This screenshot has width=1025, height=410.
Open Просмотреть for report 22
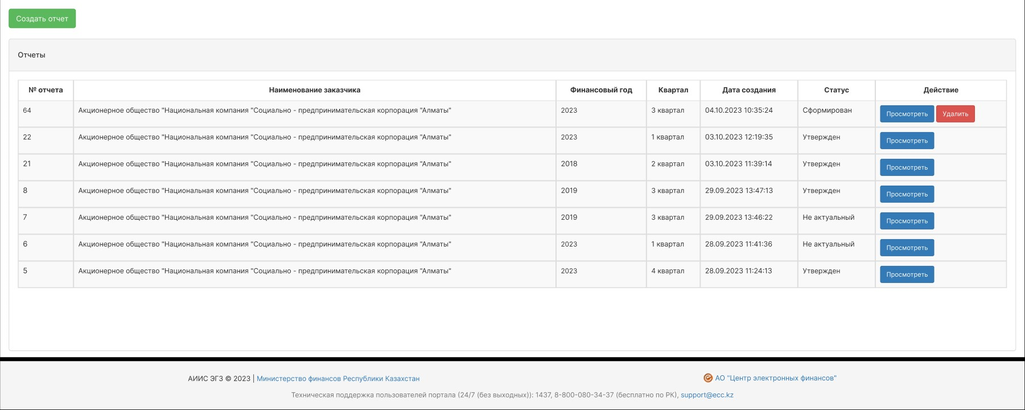pos(907,141)
